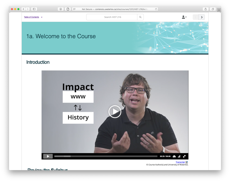
Task: Go to the next course page
Action: point(202,17)
